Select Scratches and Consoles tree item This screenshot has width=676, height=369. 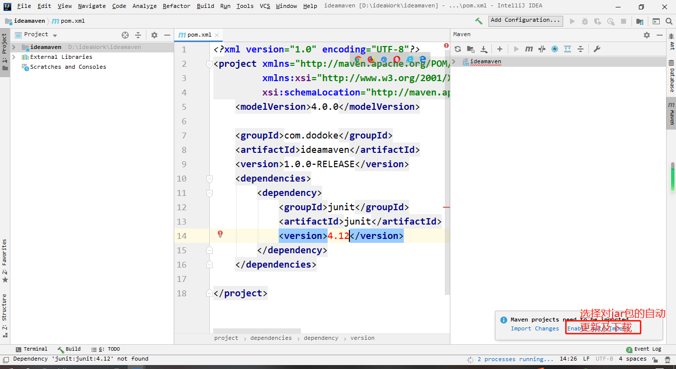coord(68,67)
